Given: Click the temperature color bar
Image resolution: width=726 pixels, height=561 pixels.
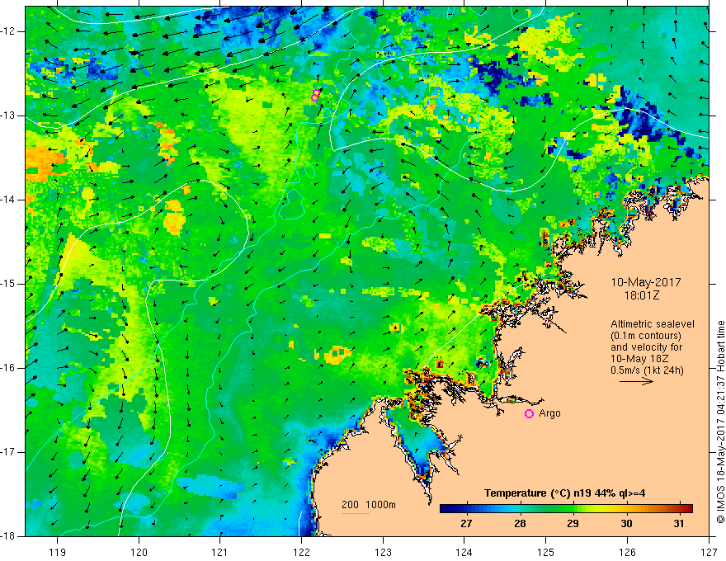Looking at the screenshot, I should [566, 508].
